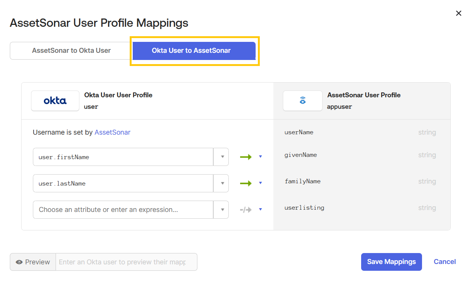This screenshot has height=290, width=467.
Task: Click the eye icon in Preview
Action: click(x=19, y=262)
